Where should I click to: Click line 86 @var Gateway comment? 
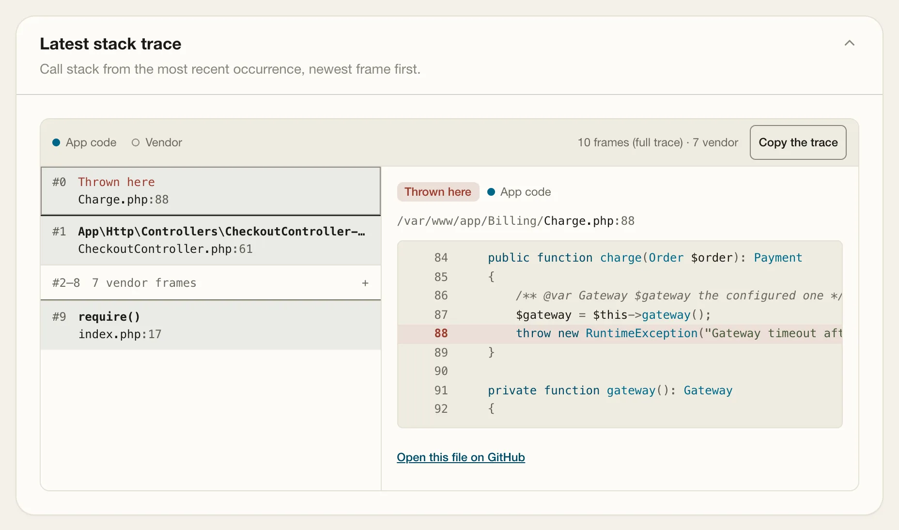(x=620, y=296)
